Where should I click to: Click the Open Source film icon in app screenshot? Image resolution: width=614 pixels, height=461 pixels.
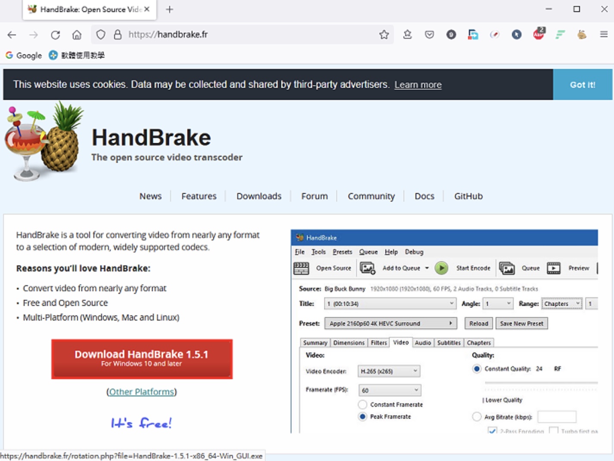(x=301, y=268)
